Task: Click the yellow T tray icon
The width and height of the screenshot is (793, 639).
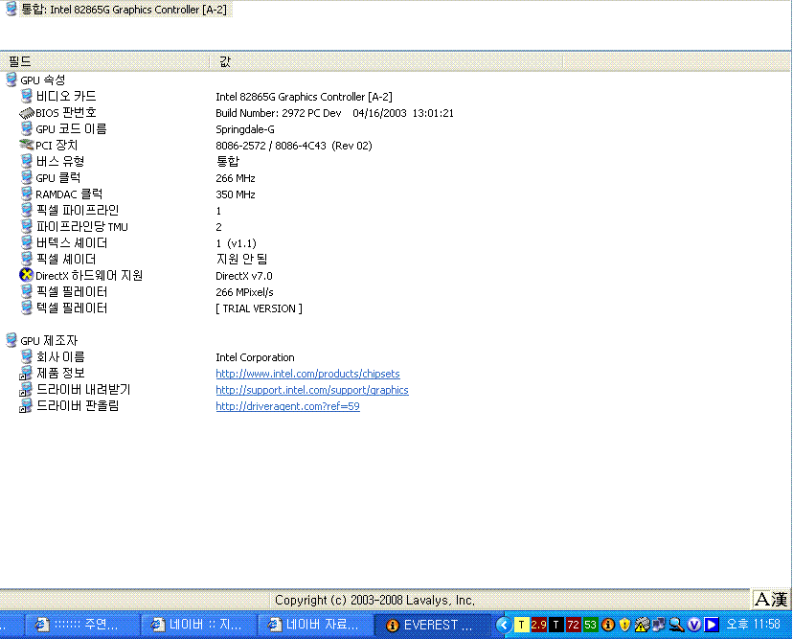Action: (x=521, y=625)
